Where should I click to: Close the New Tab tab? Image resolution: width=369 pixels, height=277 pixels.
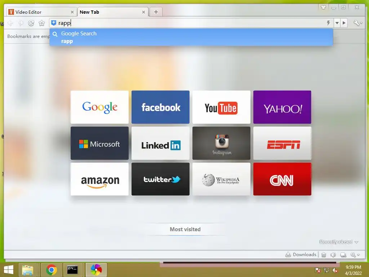coord(143,12)
